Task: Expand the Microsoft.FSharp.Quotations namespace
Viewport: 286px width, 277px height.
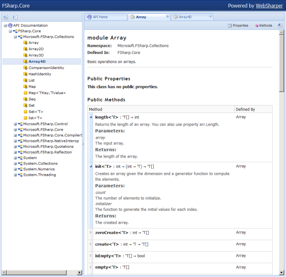Action: tap(15, 146)
